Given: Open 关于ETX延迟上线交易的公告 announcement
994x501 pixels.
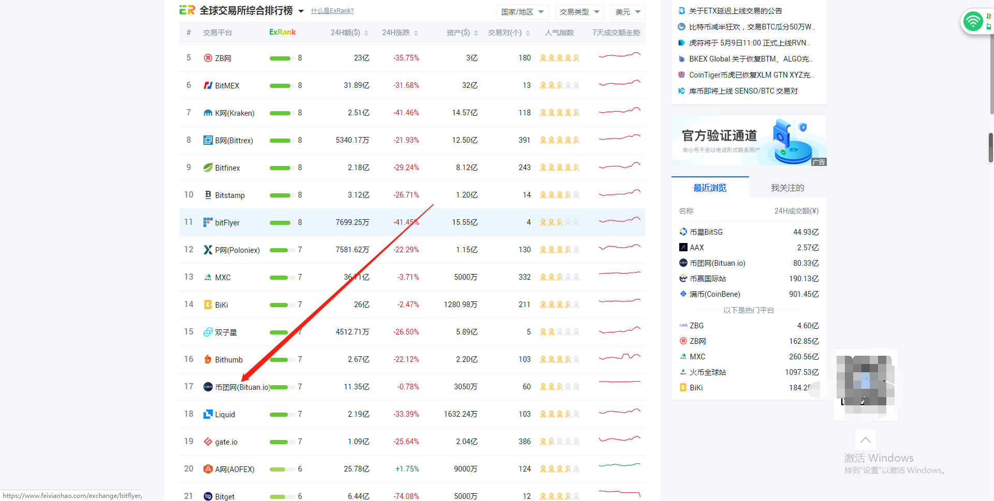Looking at the screenshot, I should point(735,11).
